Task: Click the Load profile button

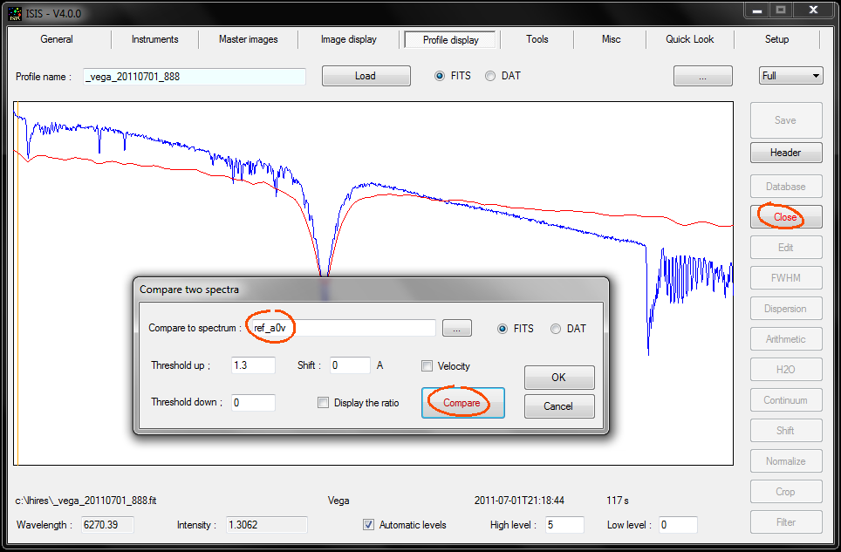Action: point(366,76)
